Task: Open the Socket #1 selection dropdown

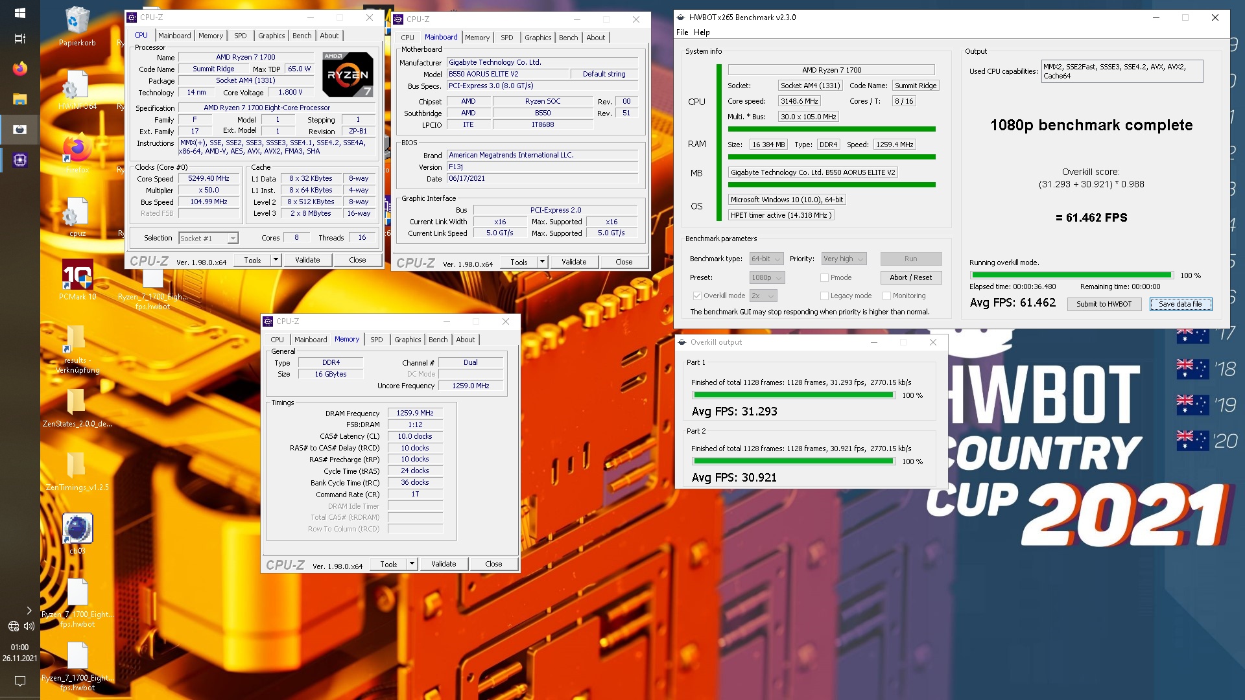Action: pyautogui.click(x=208, y=239)
